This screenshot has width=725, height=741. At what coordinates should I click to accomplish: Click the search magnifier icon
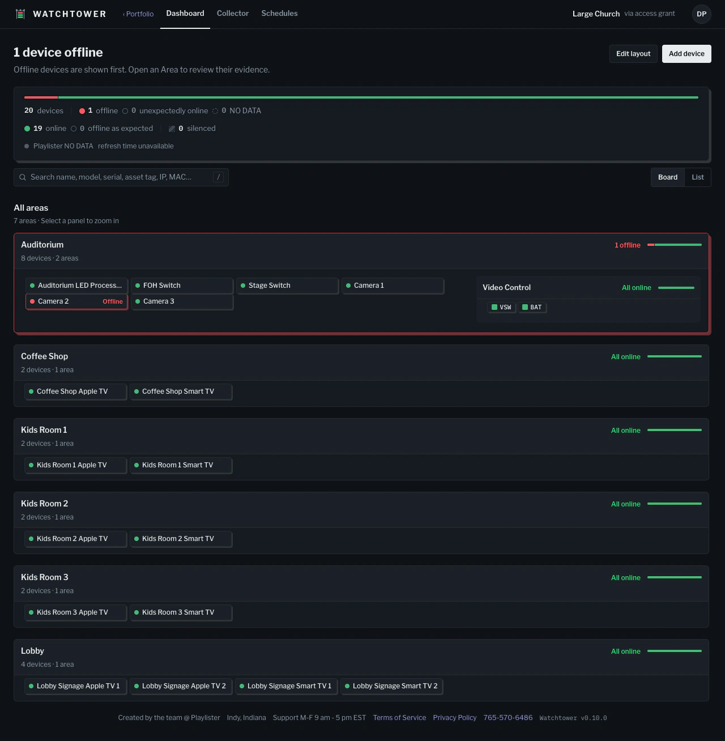[23, 177]
